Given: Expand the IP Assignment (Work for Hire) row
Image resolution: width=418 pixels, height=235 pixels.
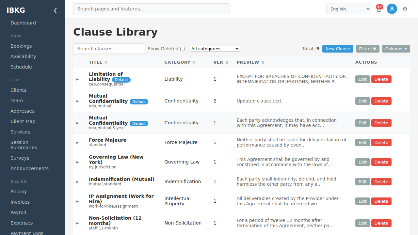Looking at the screenshot, I should pos(78,201).
